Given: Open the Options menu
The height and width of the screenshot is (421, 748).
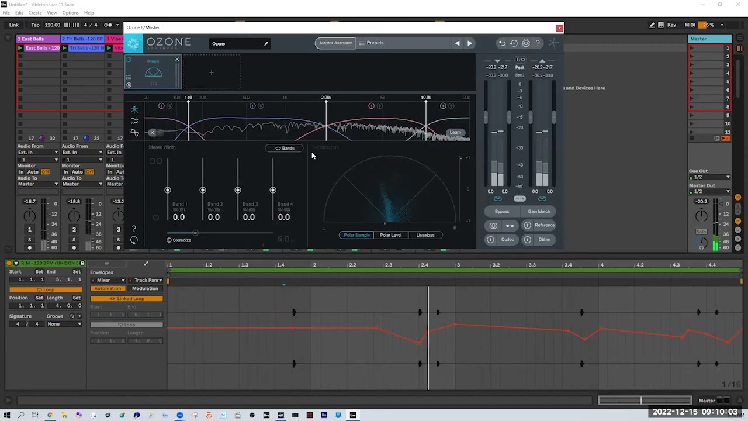Looking at the screenshot, I should click(x=70, y=13).
